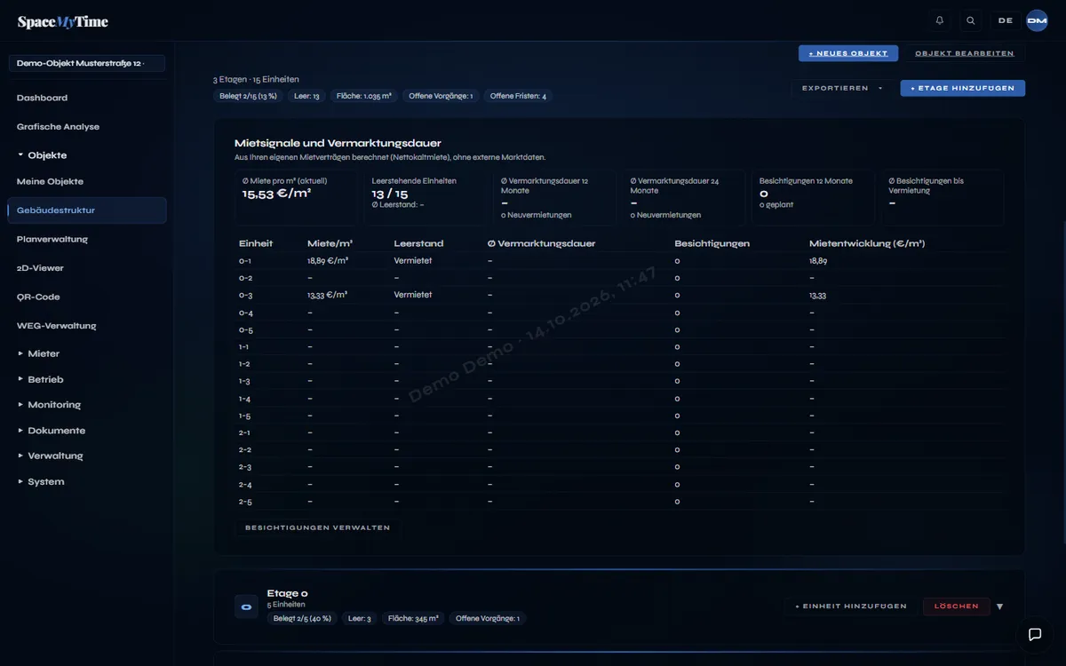Viewport: 1066px width, 666px height.
Task: Expand the Etage 0 disclosure triangle
Action: pos(999,607)
